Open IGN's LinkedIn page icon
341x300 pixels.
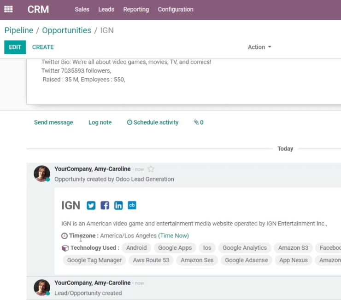(x=118, y=205)
